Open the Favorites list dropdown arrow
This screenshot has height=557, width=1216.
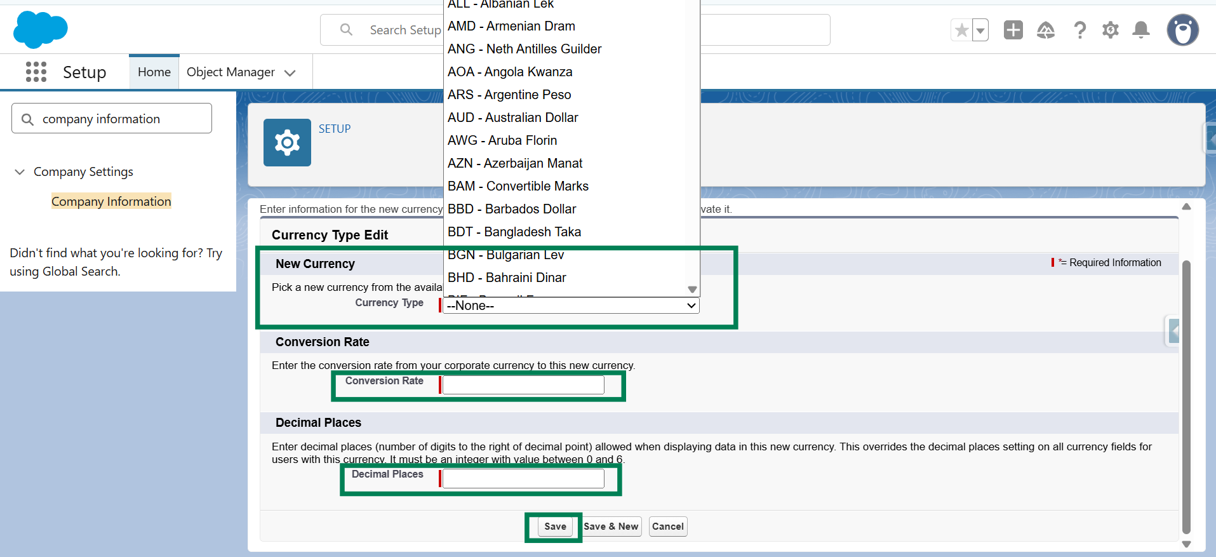pos(980,30)
